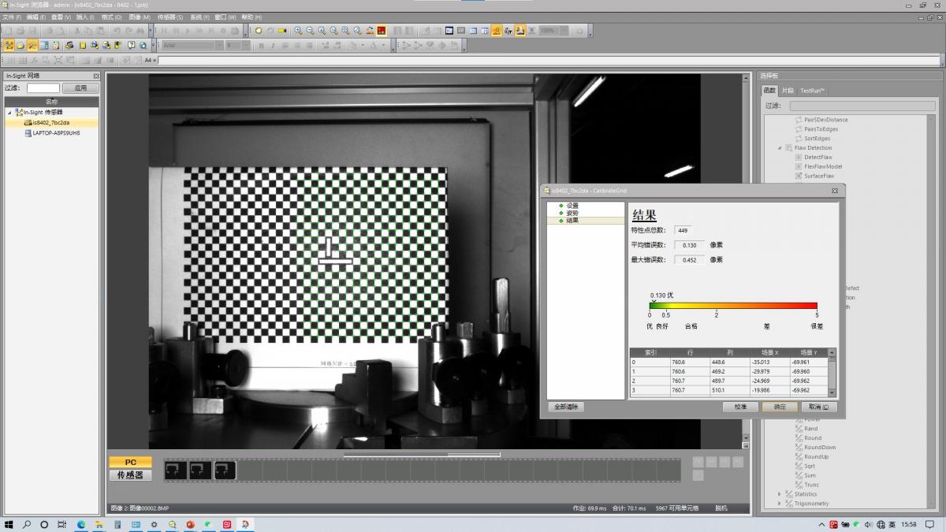Click the table cell showing -35.013
This screenshot has width=946, height=532.
[769, 363]
